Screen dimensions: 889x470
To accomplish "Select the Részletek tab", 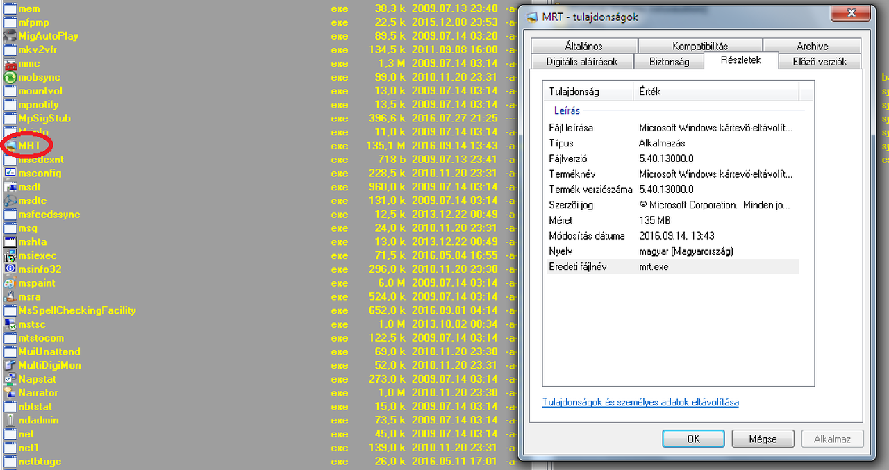I will point(741,60).
